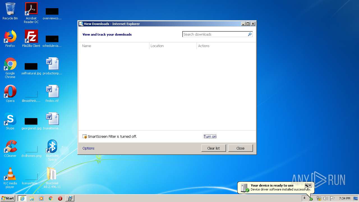Select the BlueSoleil A9.2.496.11 folder
The width and height of the screenshot is (359, 202).
tap(52, 178)
